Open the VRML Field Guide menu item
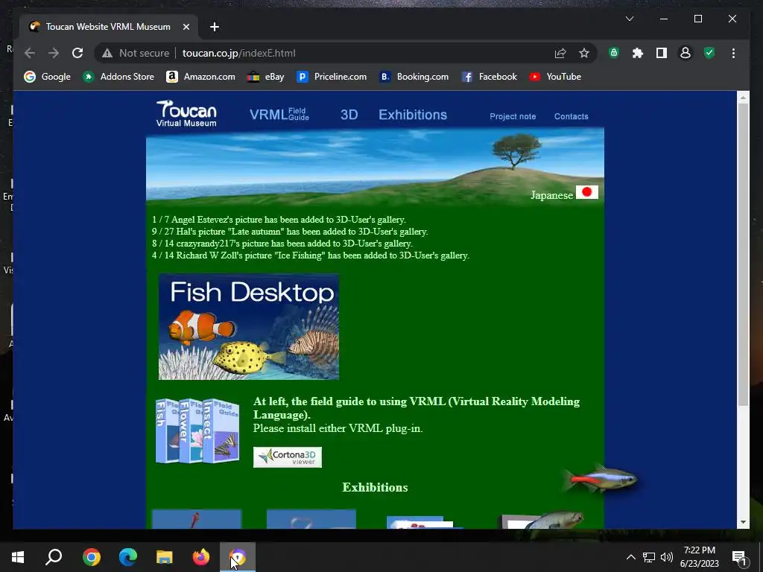This screenshot has width=763, height=572. pos(279,114)
